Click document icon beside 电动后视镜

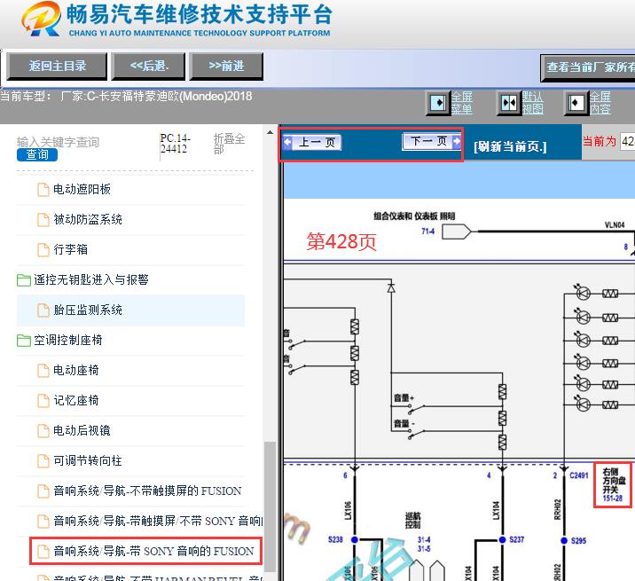point(43,431)
